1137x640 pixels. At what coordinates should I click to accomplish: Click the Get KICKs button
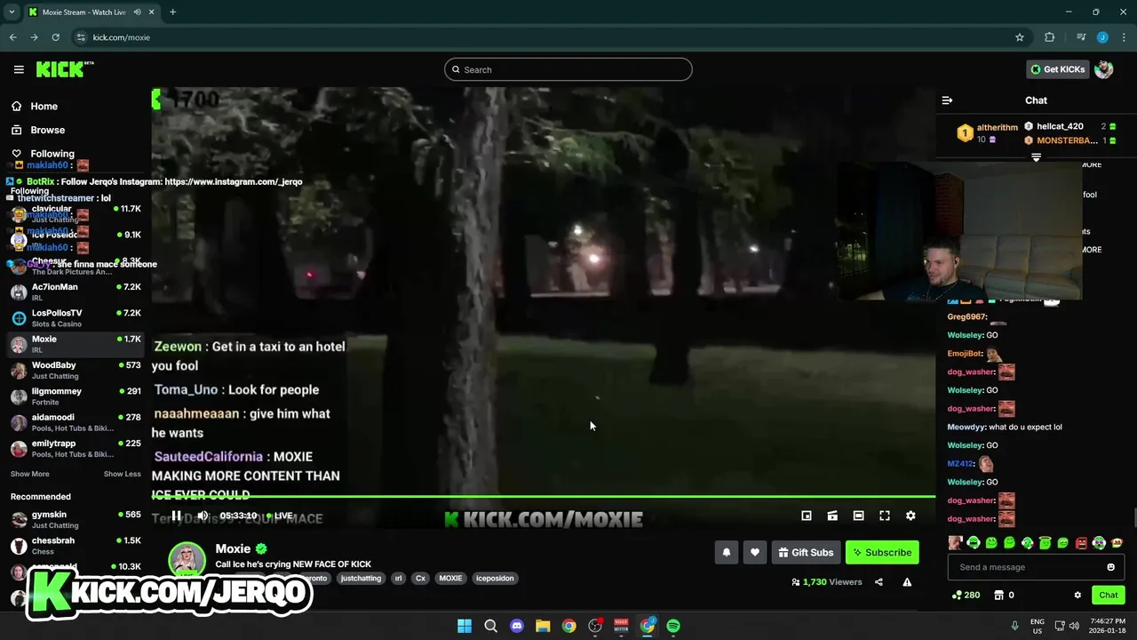pyautogui.click(x=1057, y=69)
